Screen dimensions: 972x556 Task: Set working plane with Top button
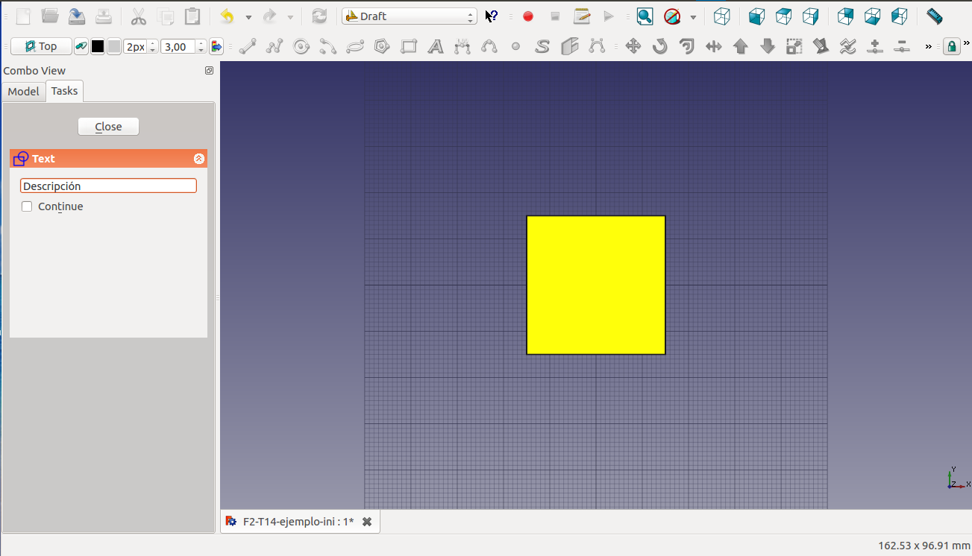tap(41, 47)
